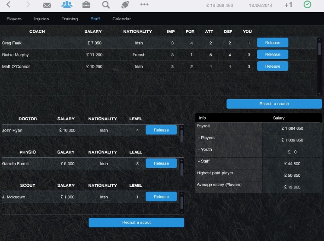The height and width of the screenshot is (241, 324).
Task: Click the IMP column header
Action: coord(171,31)
